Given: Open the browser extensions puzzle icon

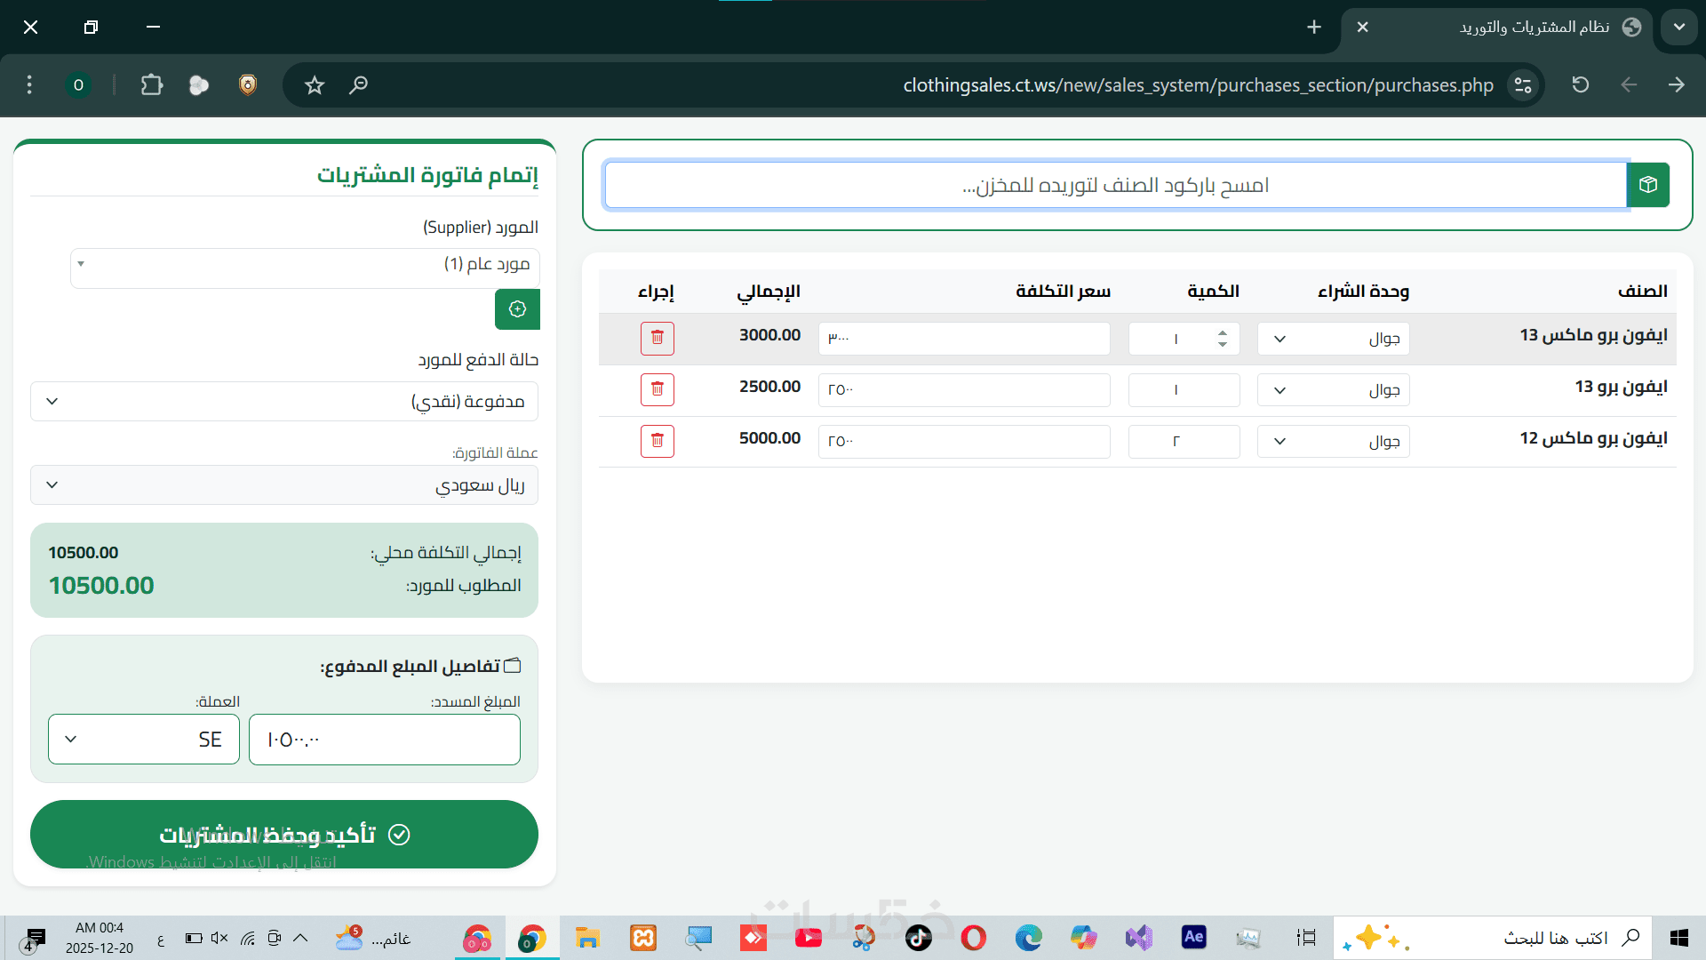Looking at the screenshot, I should 152,85.
